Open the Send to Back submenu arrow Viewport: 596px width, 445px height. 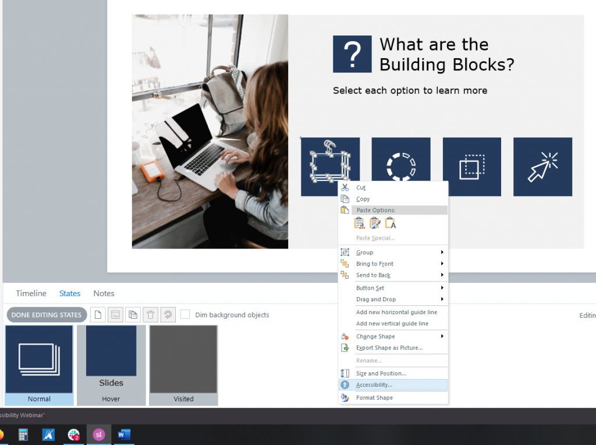pyautogui.click(x=442, y=275)
